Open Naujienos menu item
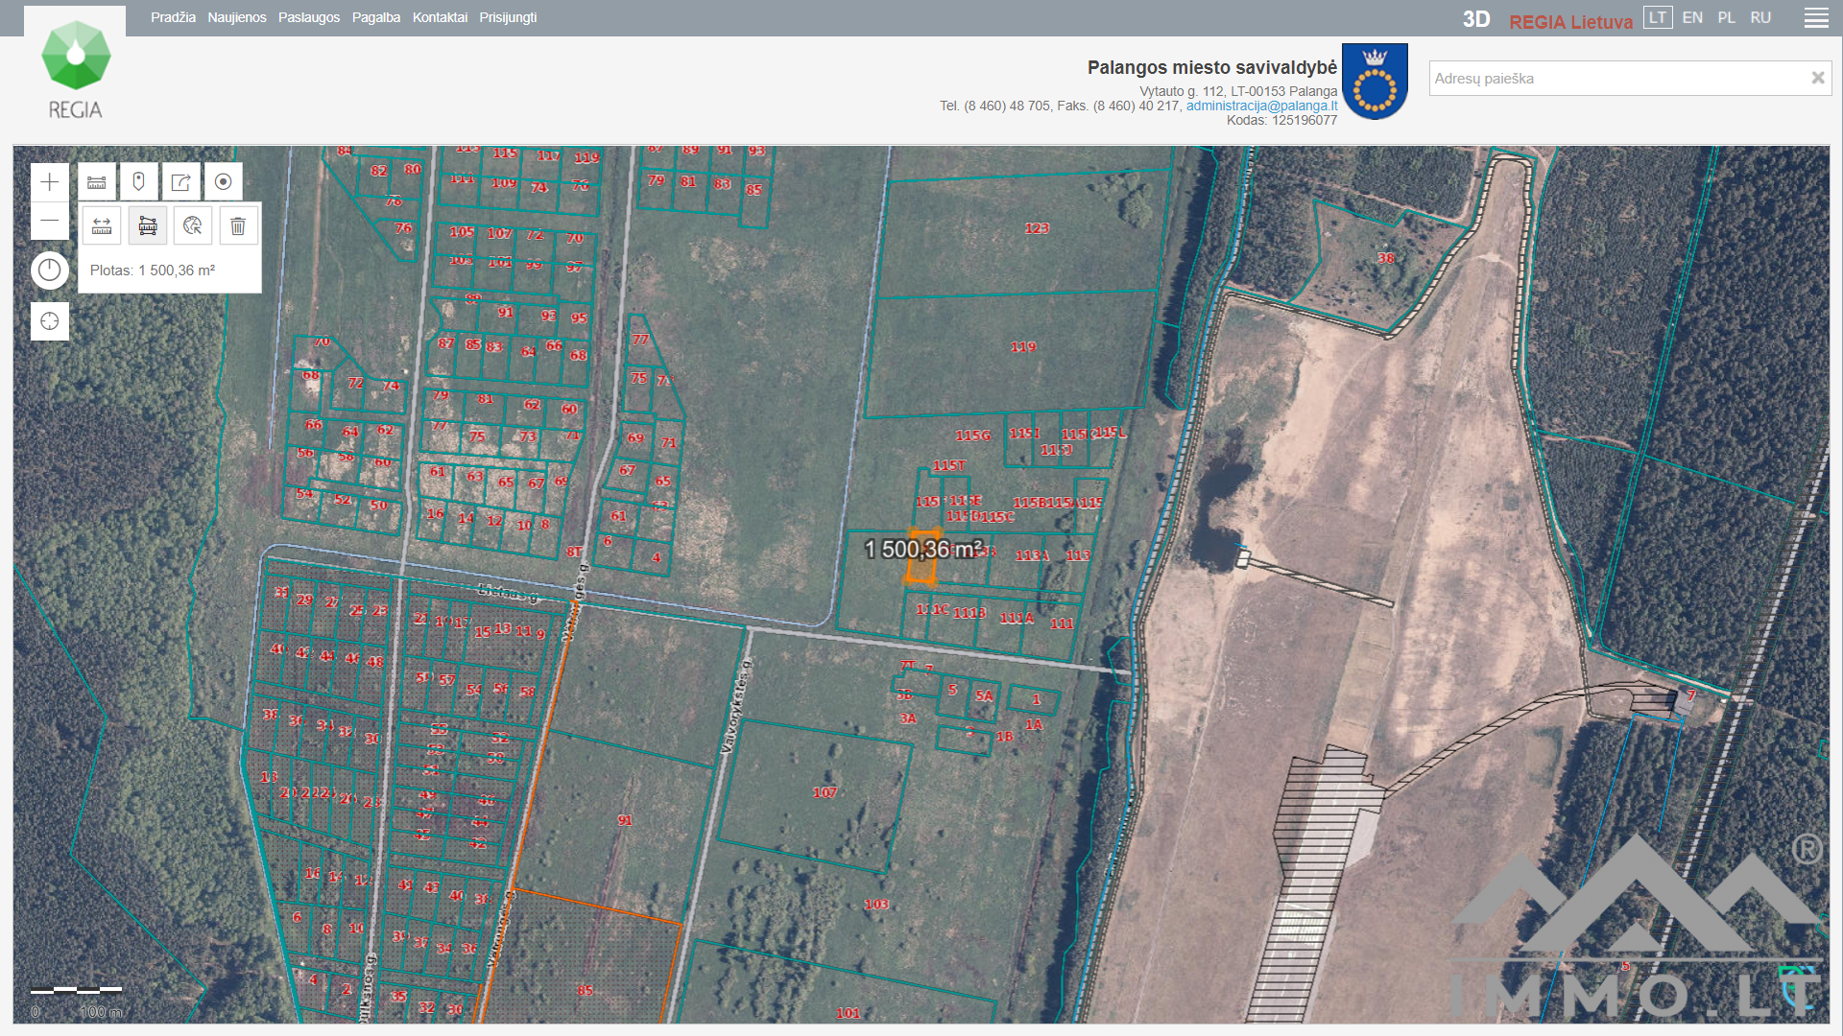 click(x=237, y=17)
